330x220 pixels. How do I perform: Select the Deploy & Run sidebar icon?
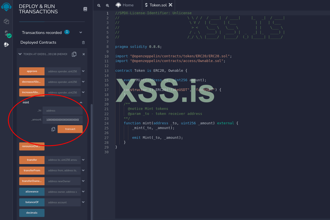[6, 45]
